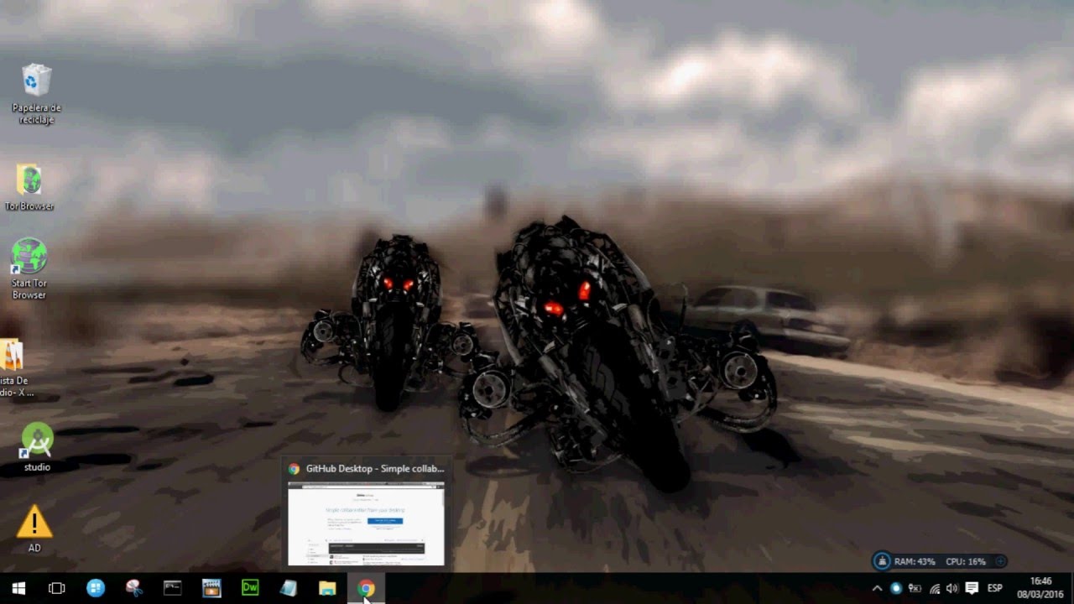The width and height of the screenshot is (1074, 604).
Task: Click the GitHub Desktop preview title text
Action: (x=375, y=469)
